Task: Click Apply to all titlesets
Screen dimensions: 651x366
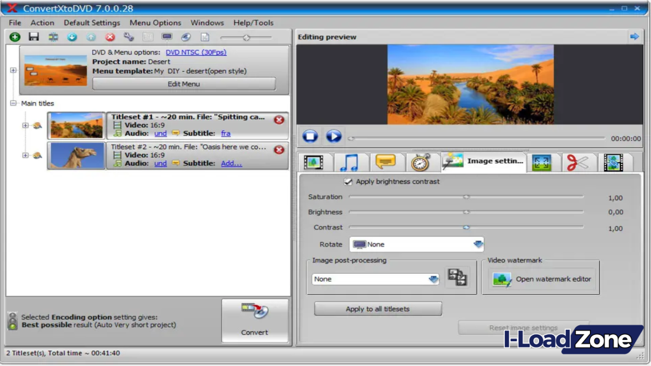Action: [378, 308]
